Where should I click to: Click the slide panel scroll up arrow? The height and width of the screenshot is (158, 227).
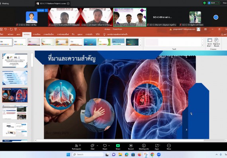point(32,52)
